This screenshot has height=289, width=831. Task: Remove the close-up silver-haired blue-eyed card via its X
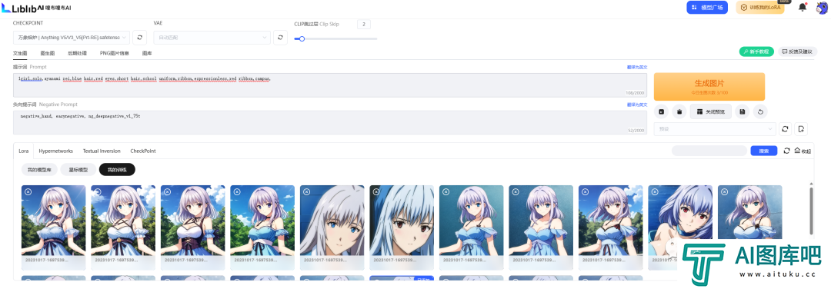tap(307, 191)
